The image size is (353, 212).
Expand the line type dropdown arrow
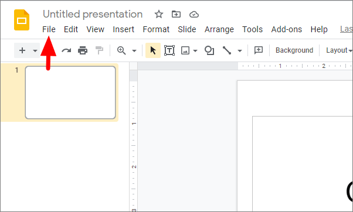(x=240, y=50)
